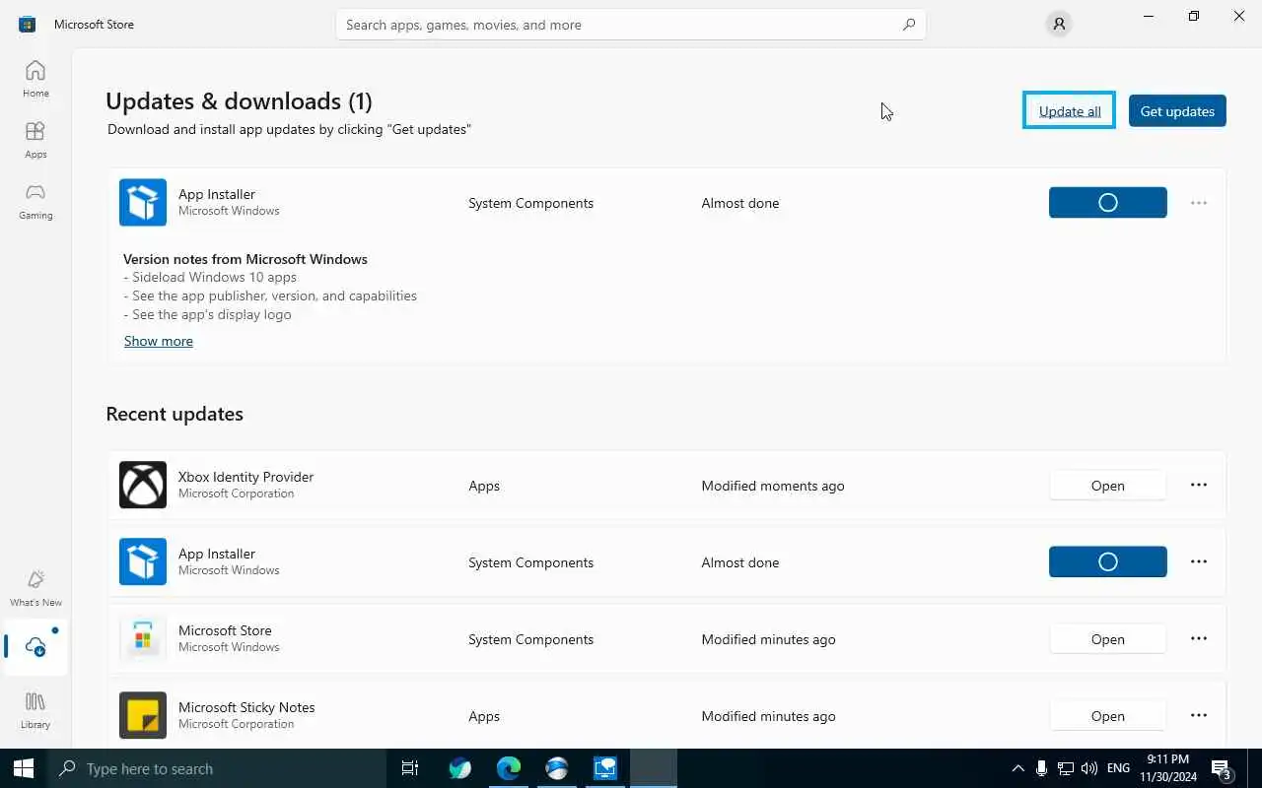Open Xbox Identity Provider with Open button
Screen dimensions: 1262x788
click(1108, 486)
